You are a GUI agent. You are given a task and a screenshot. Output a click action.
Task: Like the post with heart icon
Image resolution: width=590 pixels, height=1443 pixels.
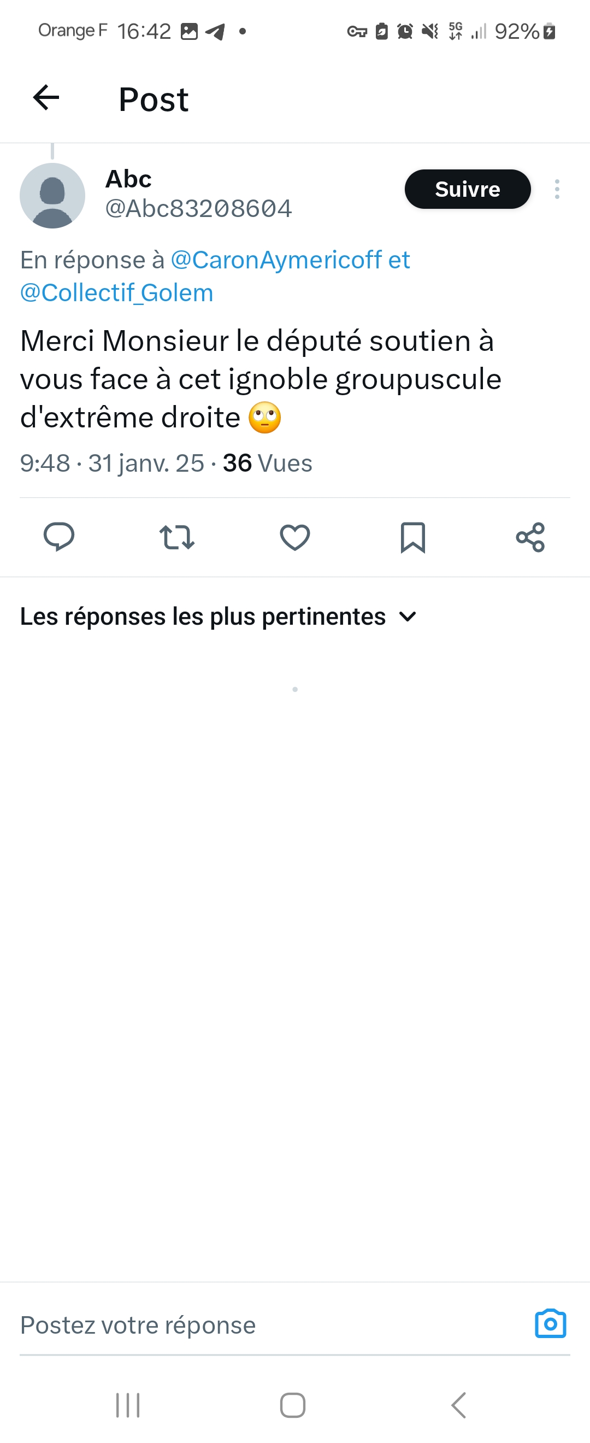pos(294,537)
